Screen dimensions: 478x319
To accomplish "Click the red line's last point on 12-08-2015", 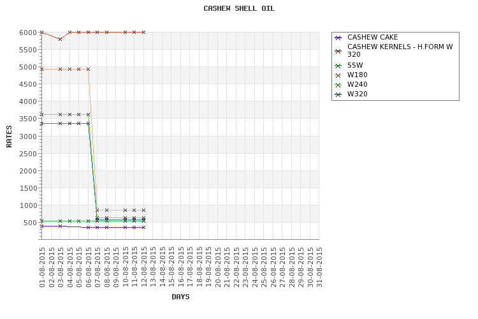I will point(143,32).
